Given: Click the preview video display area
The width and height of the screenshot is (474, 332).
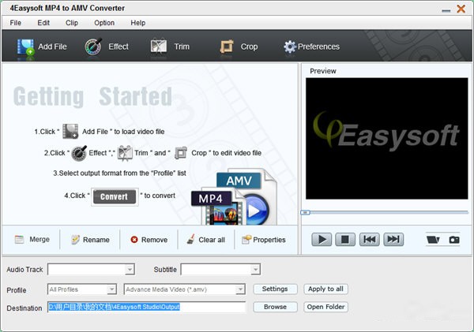Looking at the screenshot, I should click(x=386, y=139).
